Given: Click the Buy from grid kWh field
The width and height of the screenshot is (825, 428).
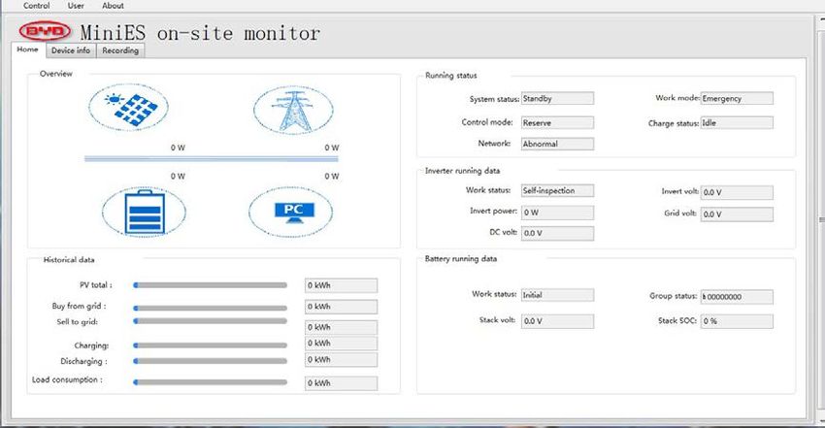Looking at the screenshot, I should click(x=341, y=307).
